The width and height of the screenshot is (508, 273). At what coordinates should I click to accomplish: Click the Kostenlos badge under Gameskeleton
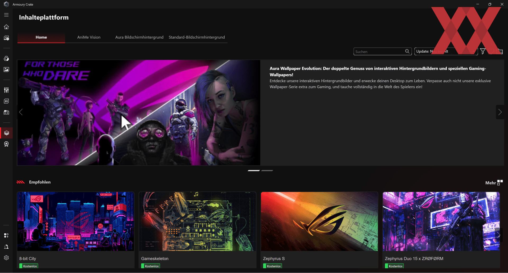[x=151, y=266]
